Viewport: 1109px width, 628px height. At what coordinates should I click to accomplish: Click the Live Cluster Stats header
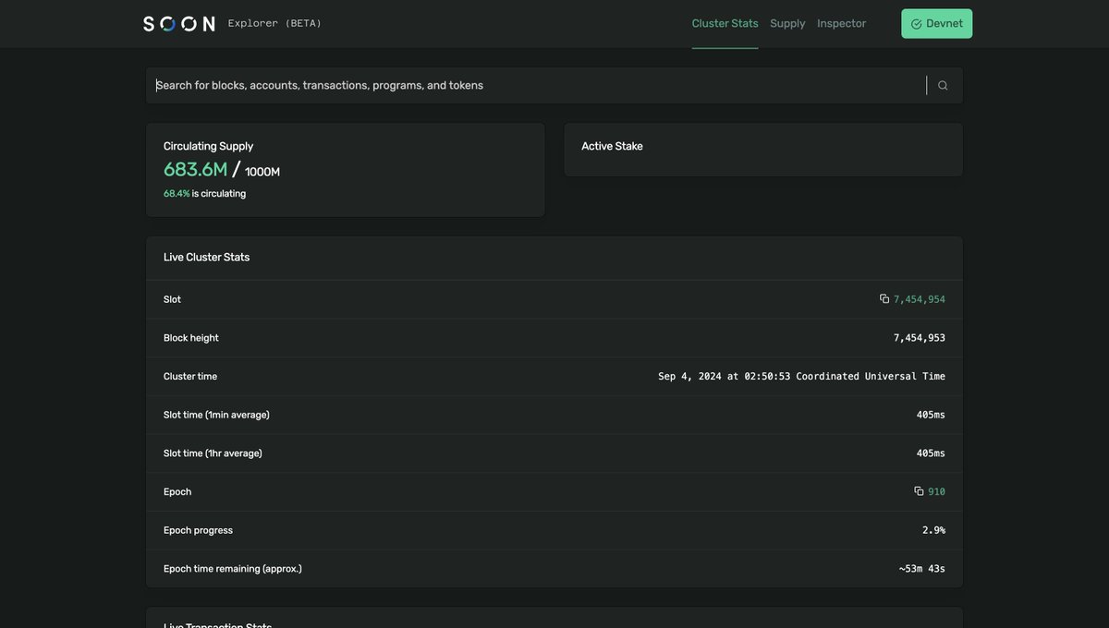(x=206, y=256)
